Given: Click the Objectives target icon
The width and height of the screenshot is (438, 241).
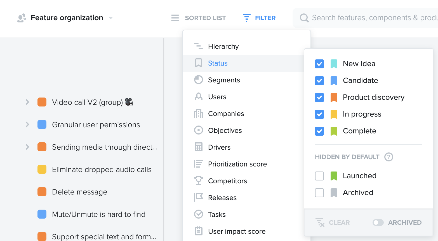Looking at the screenshot, I should click(x=198, y=130).
